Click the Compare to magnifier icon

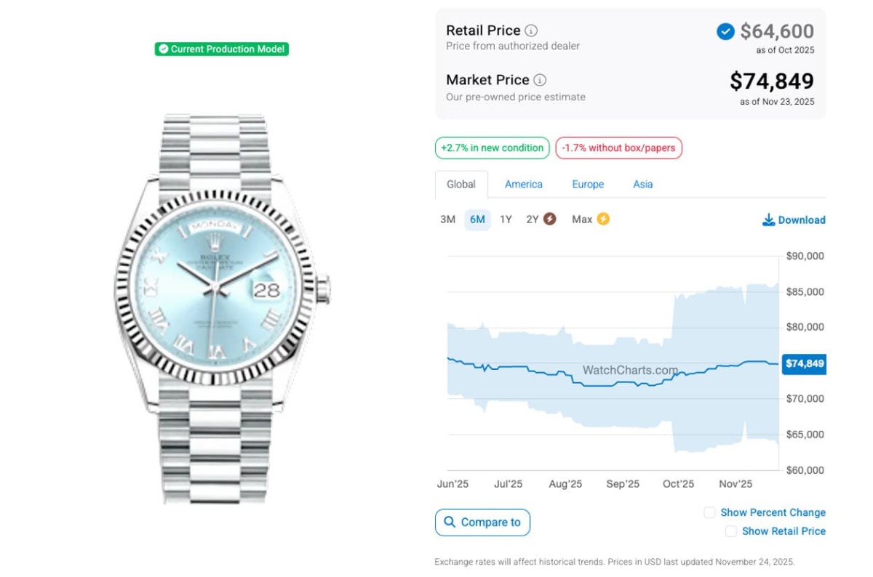point(449,522)
